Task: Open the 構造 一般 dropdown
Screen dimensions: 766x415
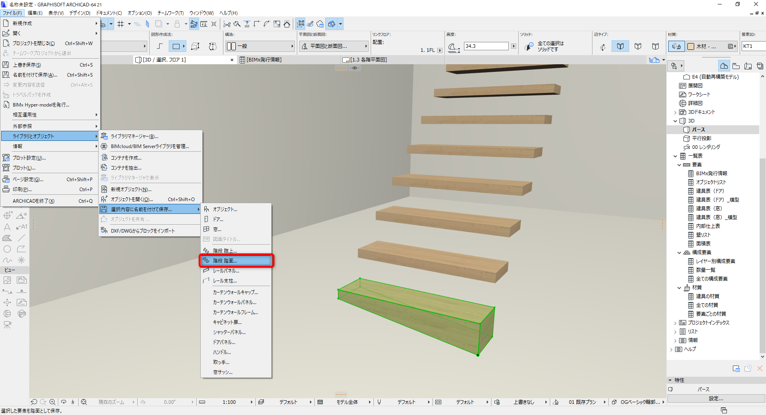Action: point(260,46)
